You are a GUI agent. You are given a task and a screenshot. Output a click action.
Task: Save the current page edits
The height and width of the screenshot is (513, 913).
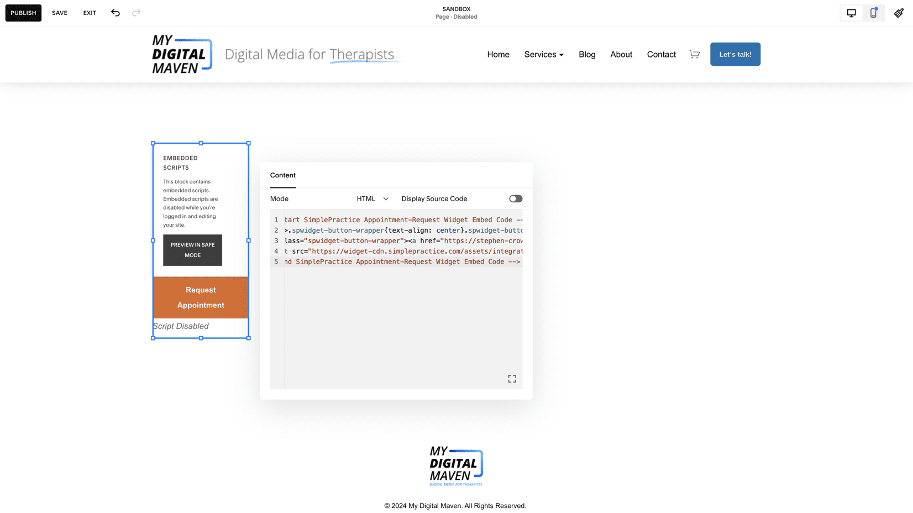(59, 13)
